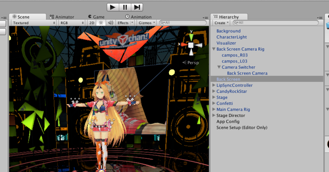Viewport: 329px width, 172px height.
Task: Pause the editor playback
Action: pos(125,7)
